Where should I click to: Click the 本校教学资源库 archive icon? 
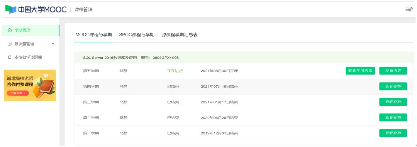coord(9,57)
